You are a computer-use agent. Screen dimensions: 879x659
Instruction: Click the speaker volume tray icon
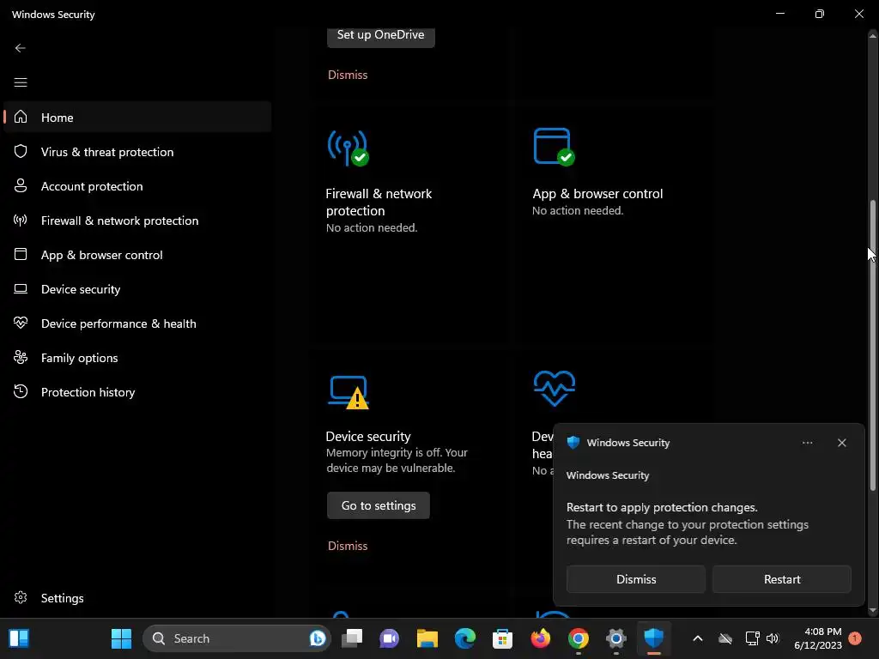point(773,638)
